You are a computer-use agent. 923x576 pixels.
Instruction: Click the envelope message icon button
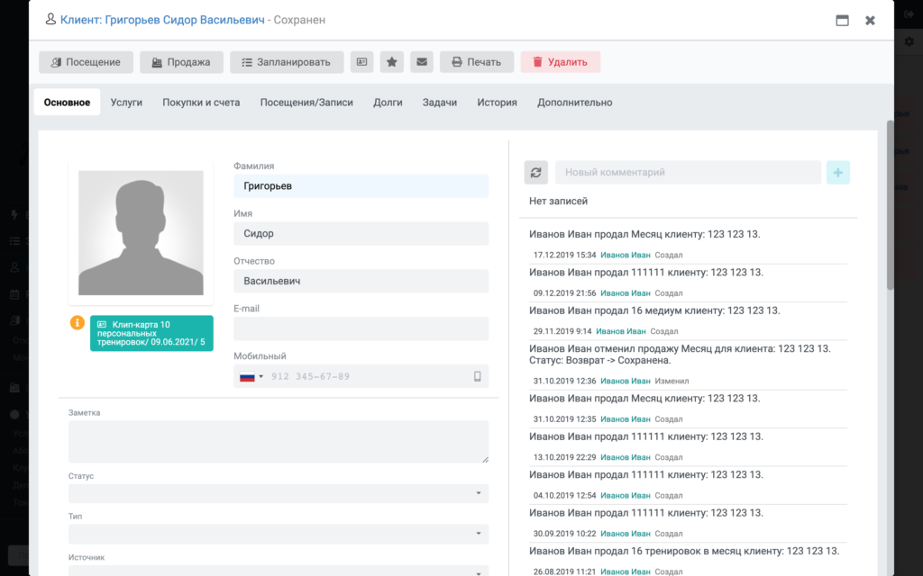pos(422,62)
